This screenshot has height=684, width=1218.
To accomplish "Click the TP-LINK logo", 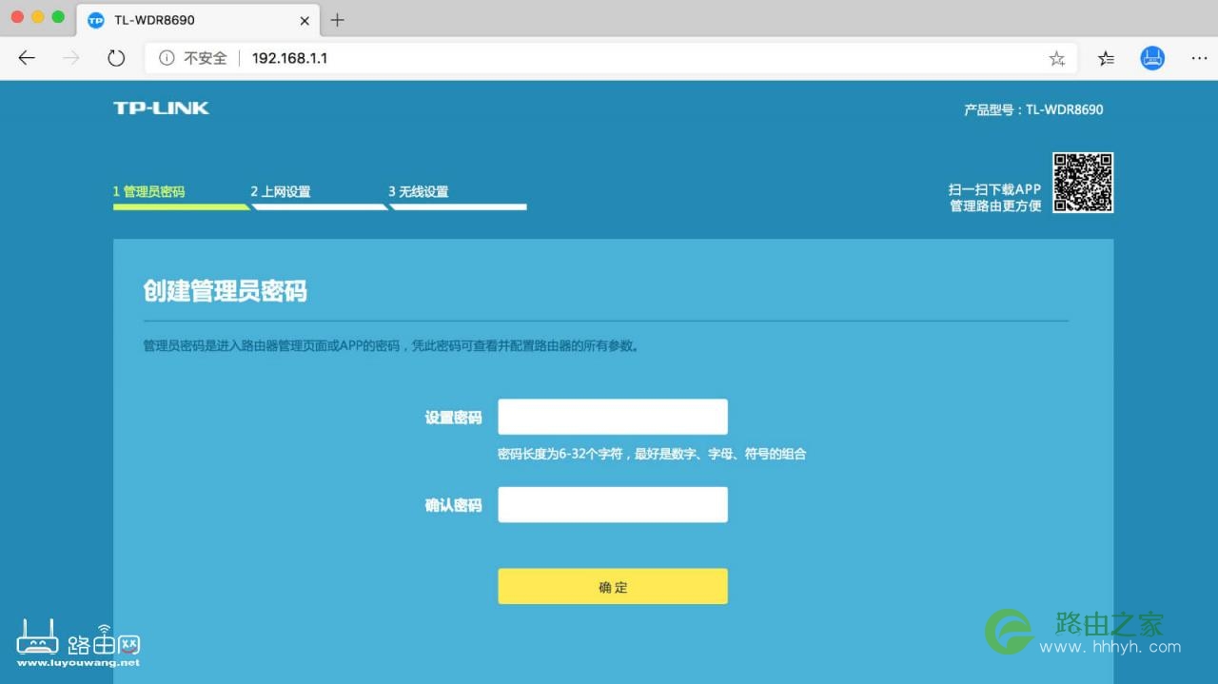I will [160, 107].
